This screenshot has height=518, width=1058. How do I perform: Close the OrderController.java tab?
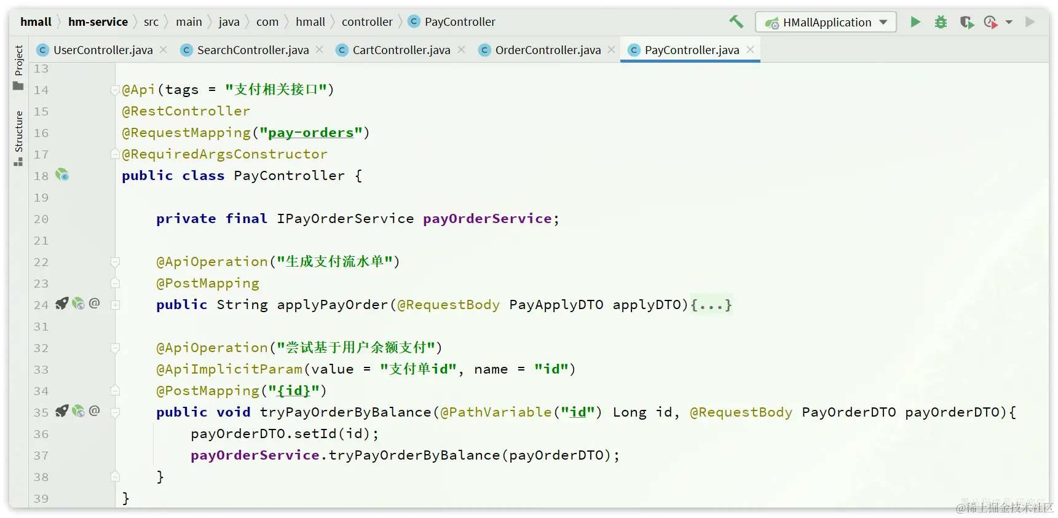pyautogui.click(x=612, y=50)
